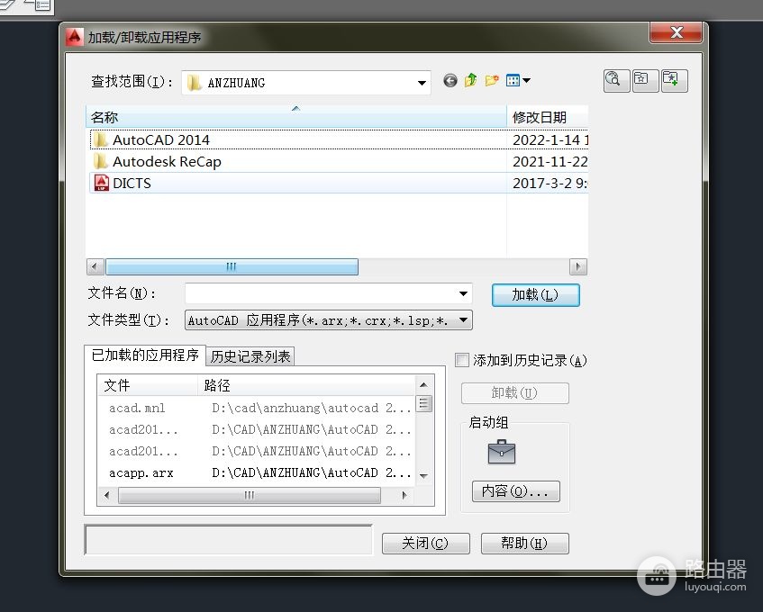Select acapp.arx in loaded list
763x612 pixels.
141,473
